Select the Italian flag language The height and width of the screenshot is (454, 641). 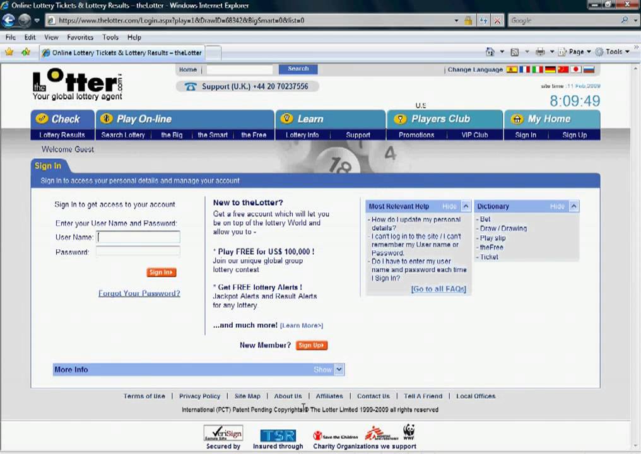point(537,69)
